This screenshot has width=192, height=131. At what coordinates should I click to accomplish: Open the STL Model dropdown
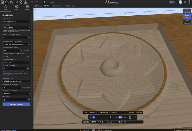[16, 22]
